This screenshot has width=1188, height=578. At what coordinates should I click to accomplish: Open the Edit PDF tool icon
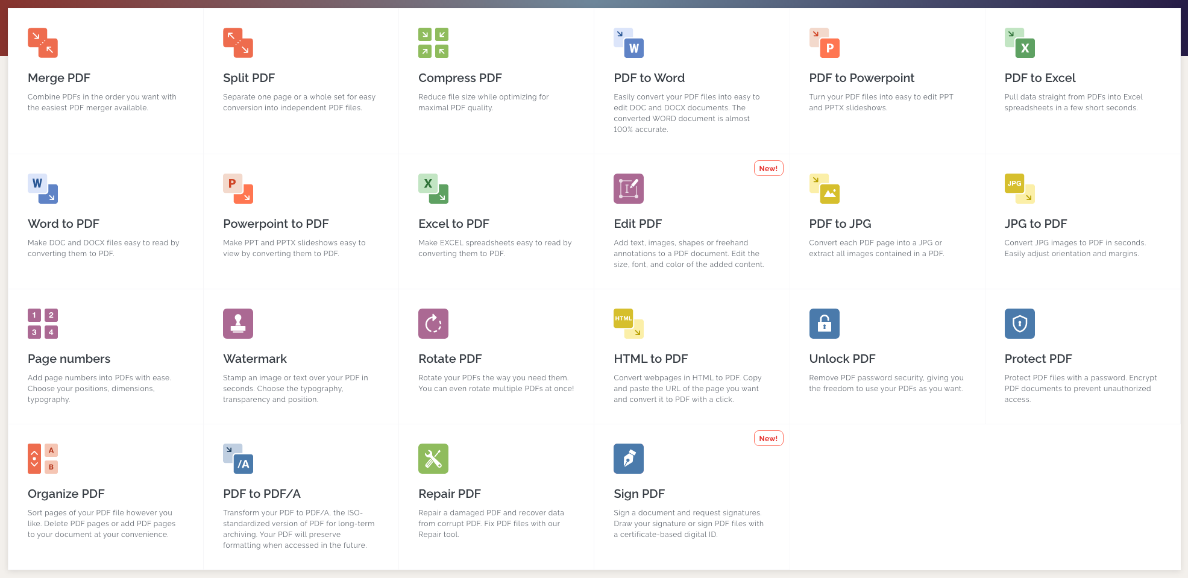pyautogui.click(x=629, y=189)
